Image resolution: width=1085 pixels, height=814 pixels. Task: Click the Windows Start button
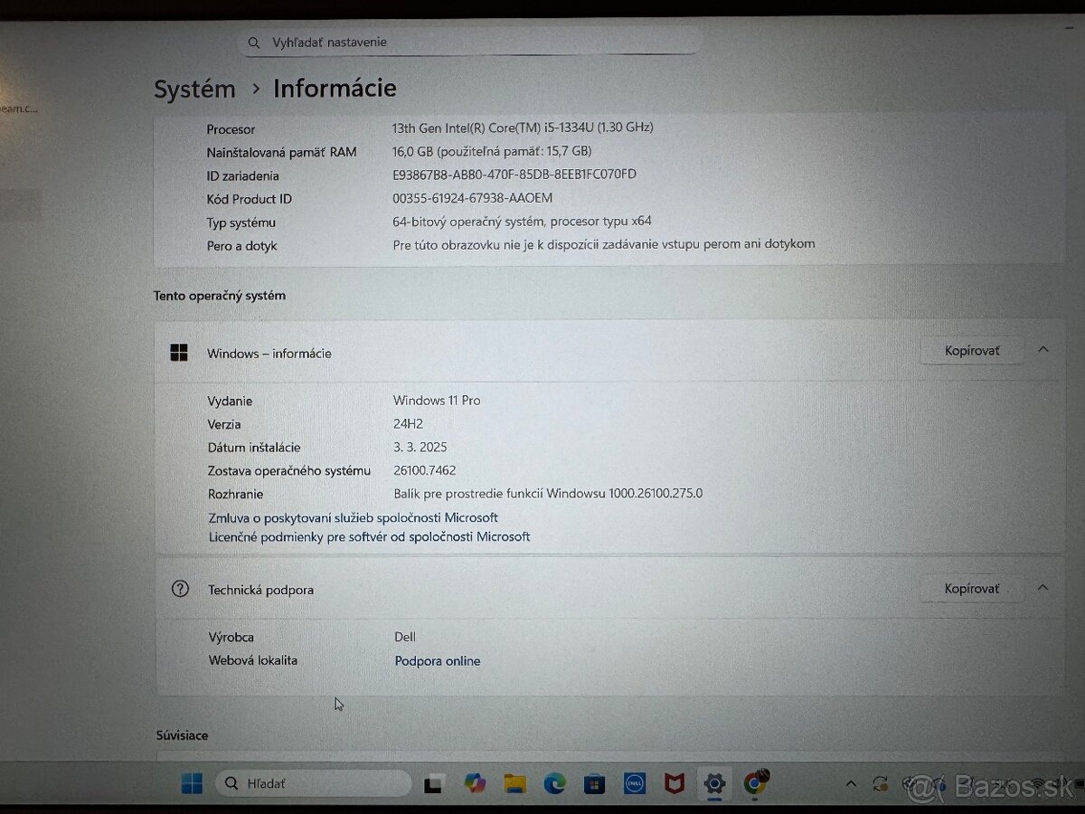tap(191, 783)
